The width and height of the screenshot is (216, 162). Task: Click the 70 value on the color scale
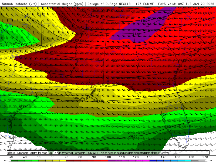(x=66, y=157)
